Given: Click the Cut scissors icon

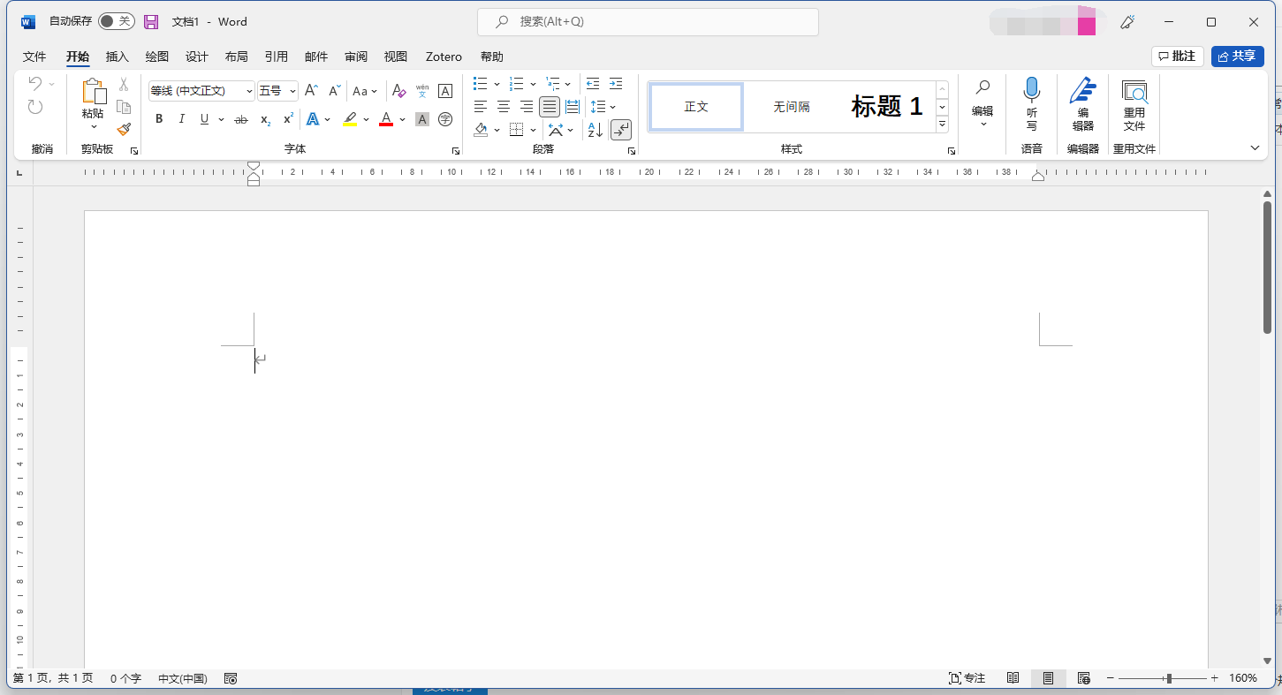Looking at the screenshot, I should tap(124, 85).
